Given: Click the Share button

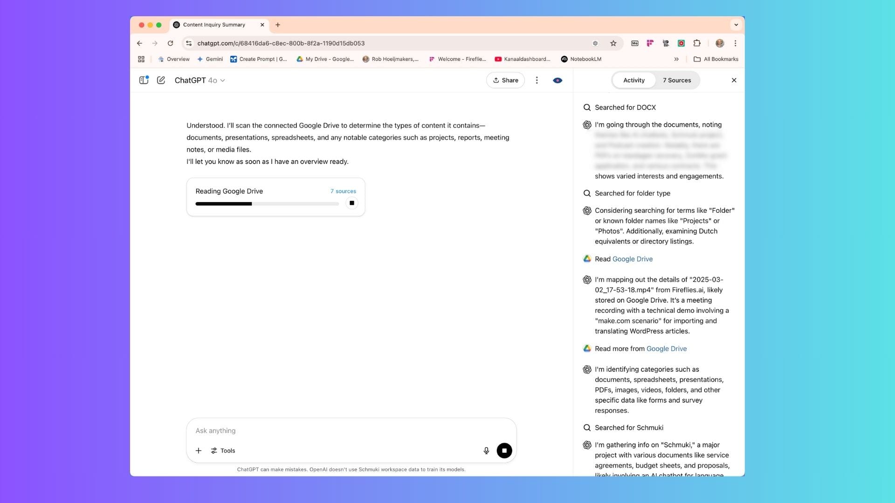Looking at the screenshot, I should 505,80.
